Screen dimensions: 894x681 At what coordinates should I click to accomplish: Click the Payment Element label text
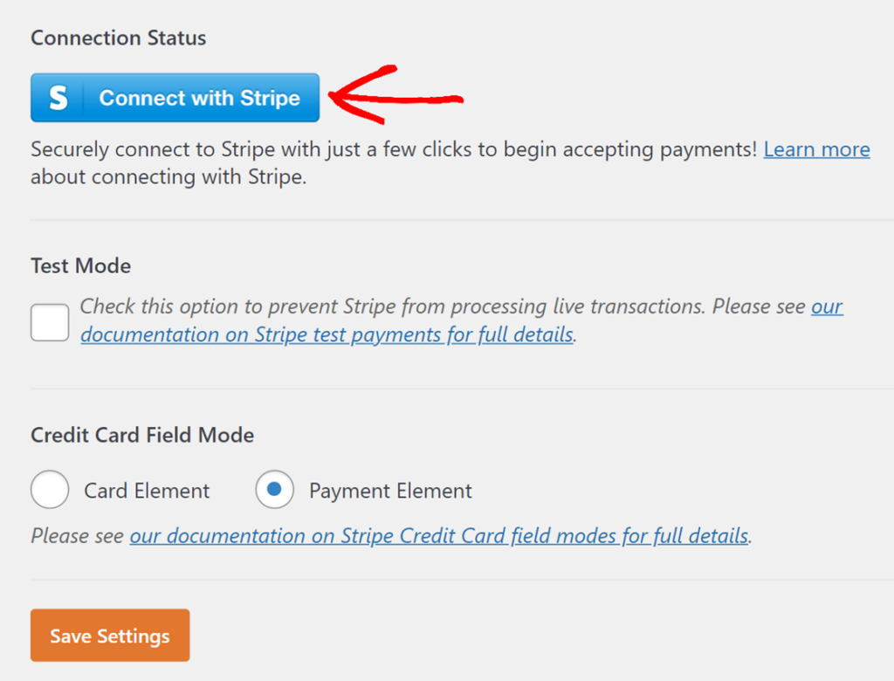389,491
